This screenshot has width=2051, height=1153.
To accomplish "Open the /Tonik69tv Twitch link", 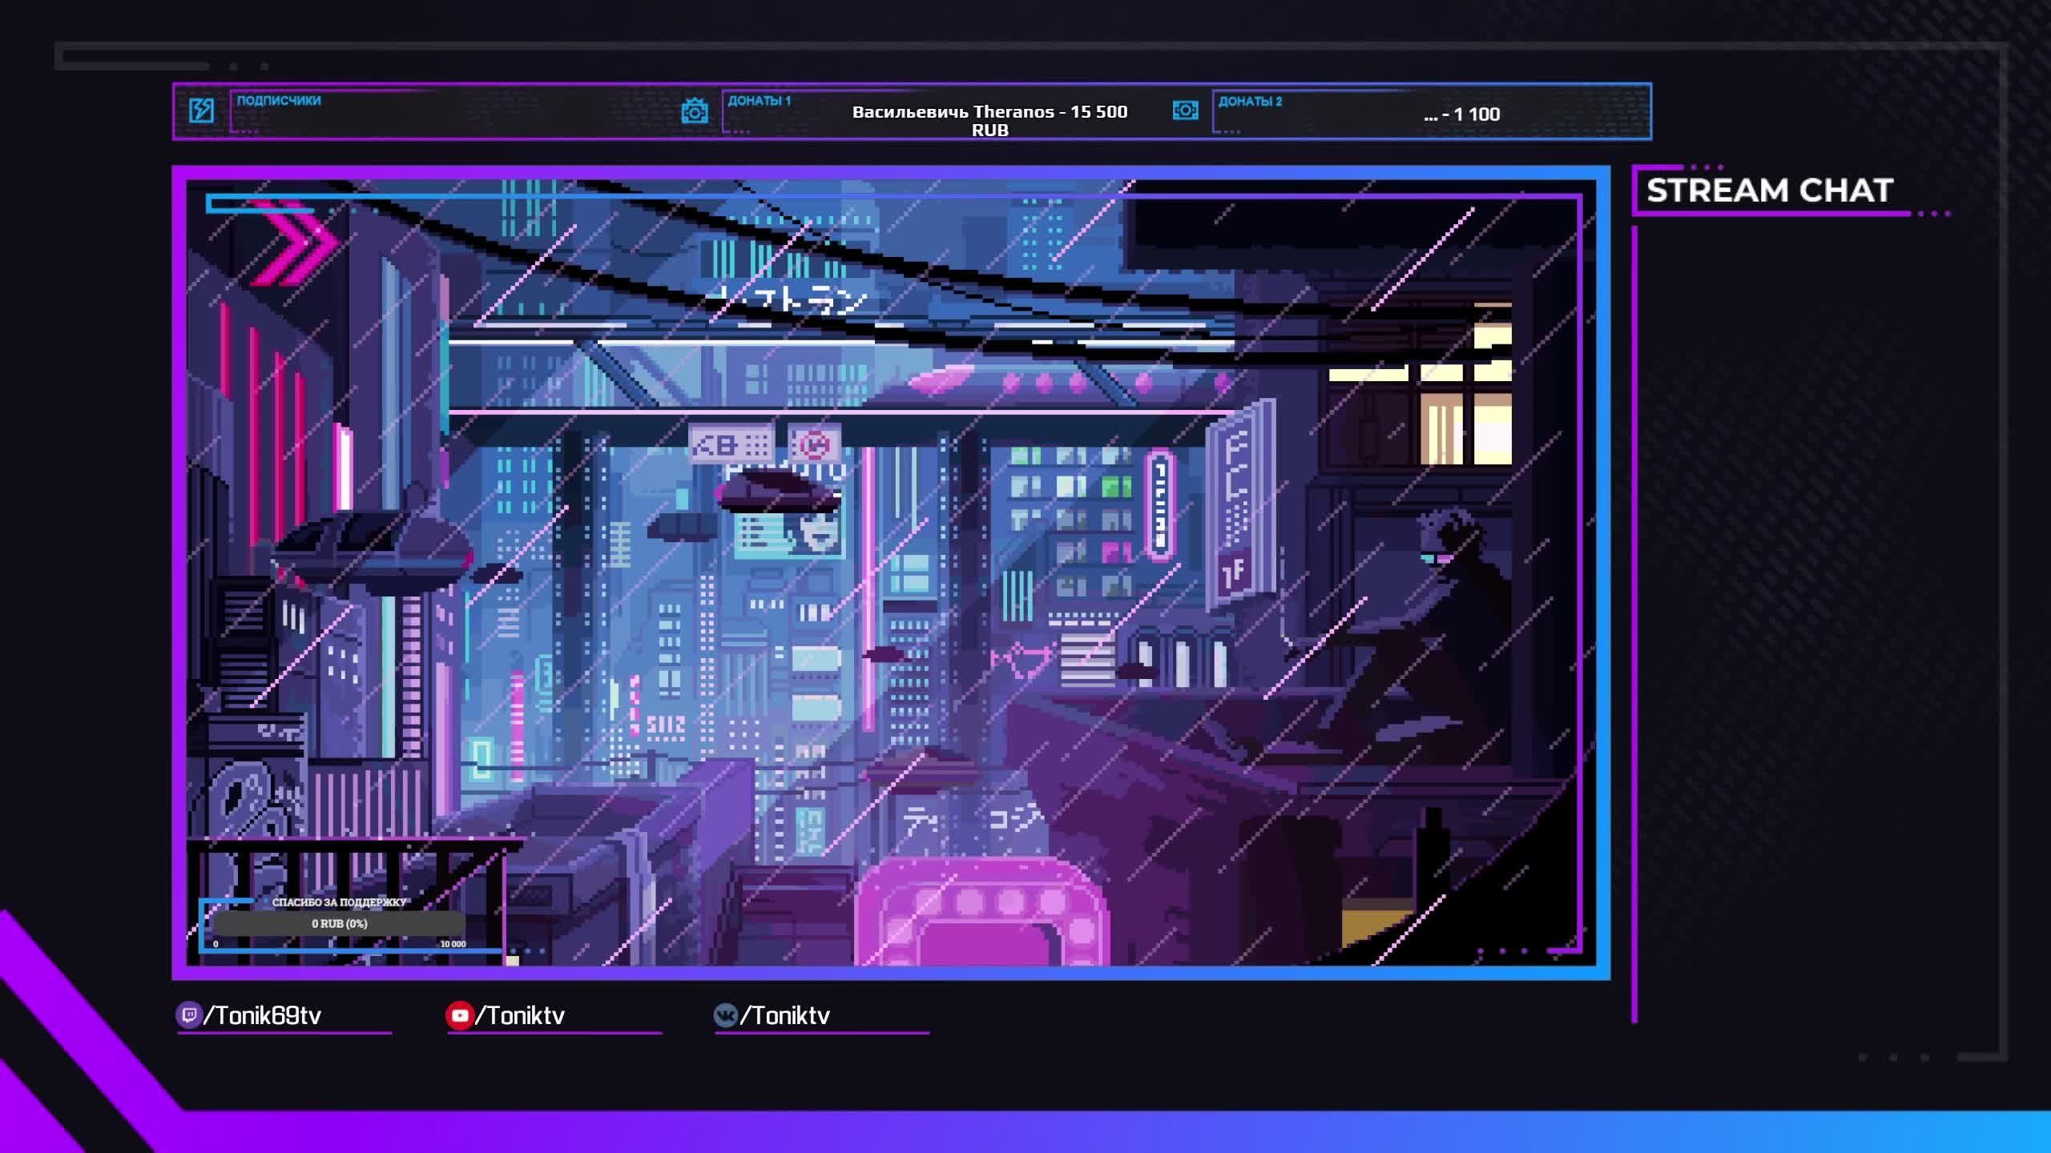I will coord(263,1015).
